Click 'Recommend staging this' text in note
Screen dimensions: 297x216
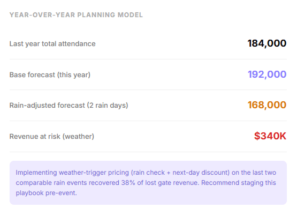click(x=239, y=183)
